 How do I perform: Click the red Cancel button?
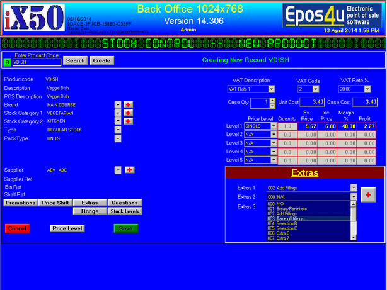(17, 228)
